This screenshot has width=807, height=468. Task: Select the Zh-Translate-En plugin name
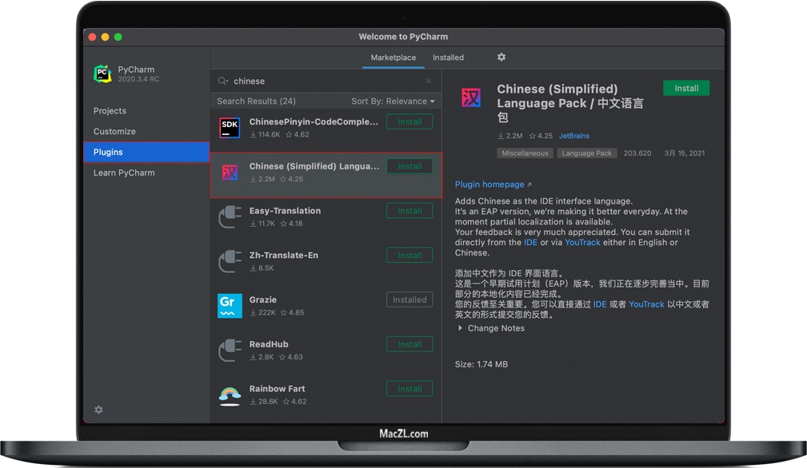tap(284, 256)
